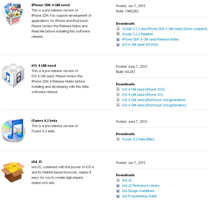Click the book icon beside iOS 4 GM seed API Diffs
208x201 pixels.
[x=118, y=45]
